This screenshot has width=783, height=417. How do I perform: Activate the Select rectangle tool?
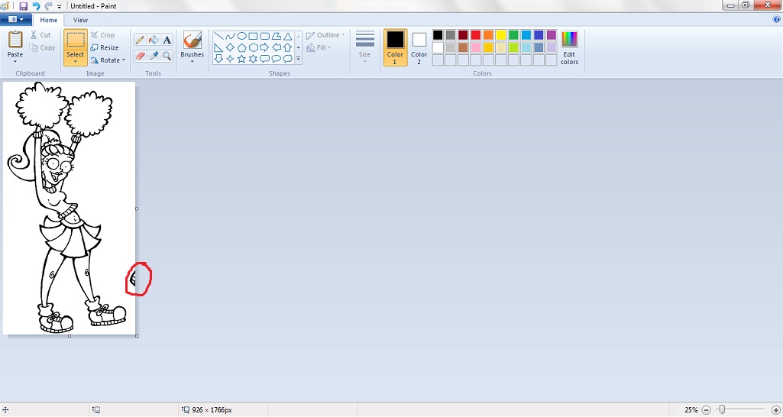pyautogui.click(x=76, y=40)
